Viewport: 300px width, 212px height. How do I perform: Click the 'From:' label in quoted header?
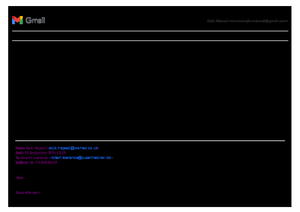pyautogui.click(x=20, y=148)
